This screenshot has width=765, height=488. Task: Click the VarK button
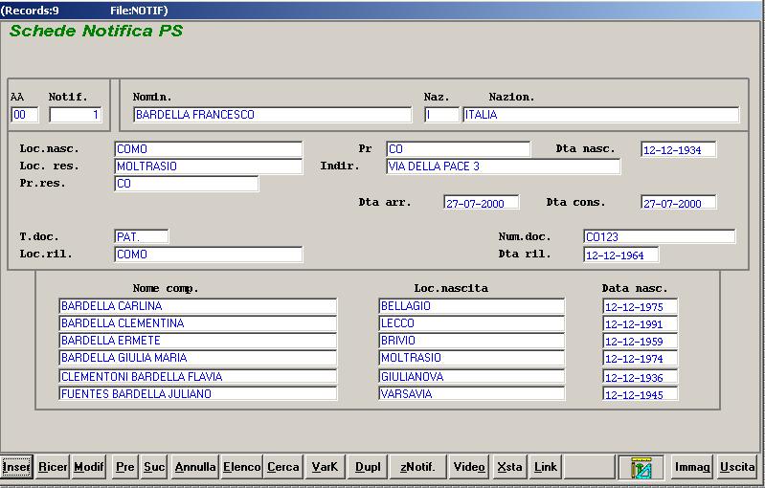[325, 467]
